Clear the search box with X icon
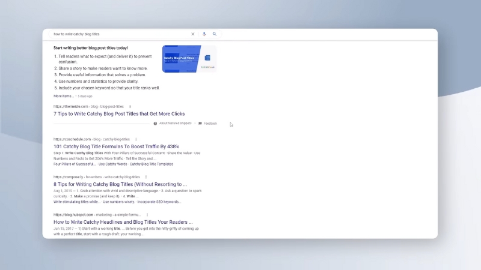The image size is (481, 270). click(x=192, y=34)
